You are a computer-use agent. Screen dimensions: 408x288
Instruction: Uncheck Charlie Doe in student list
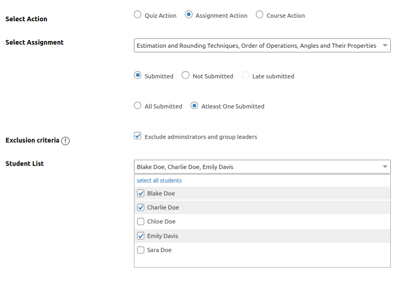tap(141, 208)
